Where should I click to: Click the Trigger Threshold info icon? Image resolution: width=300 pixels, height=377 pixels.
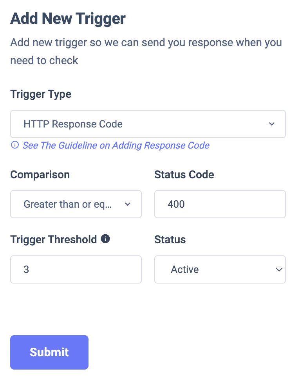coord(105,239)
